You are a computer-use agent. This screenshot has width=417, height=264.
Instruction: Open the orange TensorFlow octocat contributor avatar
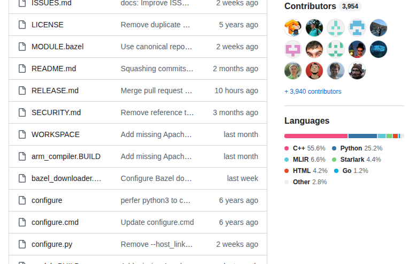click(293, 28)
